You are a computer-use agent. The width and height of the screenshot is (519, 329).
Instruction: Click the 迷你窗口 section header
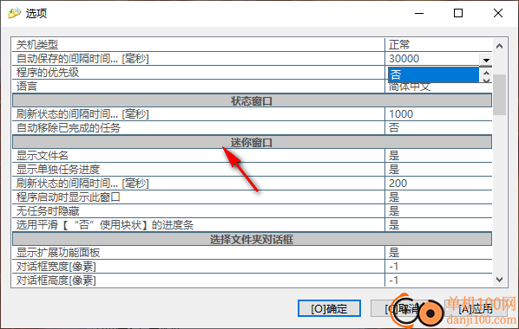[x=252, y=142]
